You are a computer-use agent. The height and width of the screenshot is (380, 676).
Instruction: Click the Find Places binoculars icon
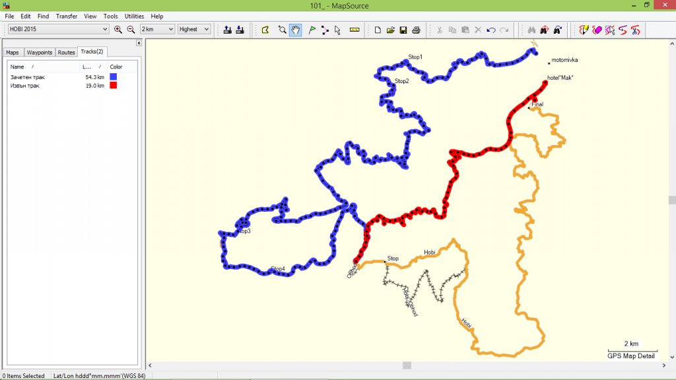[531, 30]
